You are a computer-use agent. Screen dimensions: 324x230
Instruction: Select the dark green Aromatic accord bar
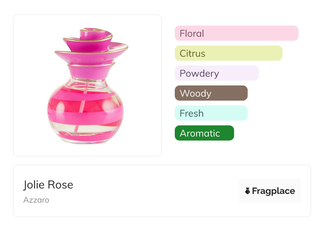204,133
